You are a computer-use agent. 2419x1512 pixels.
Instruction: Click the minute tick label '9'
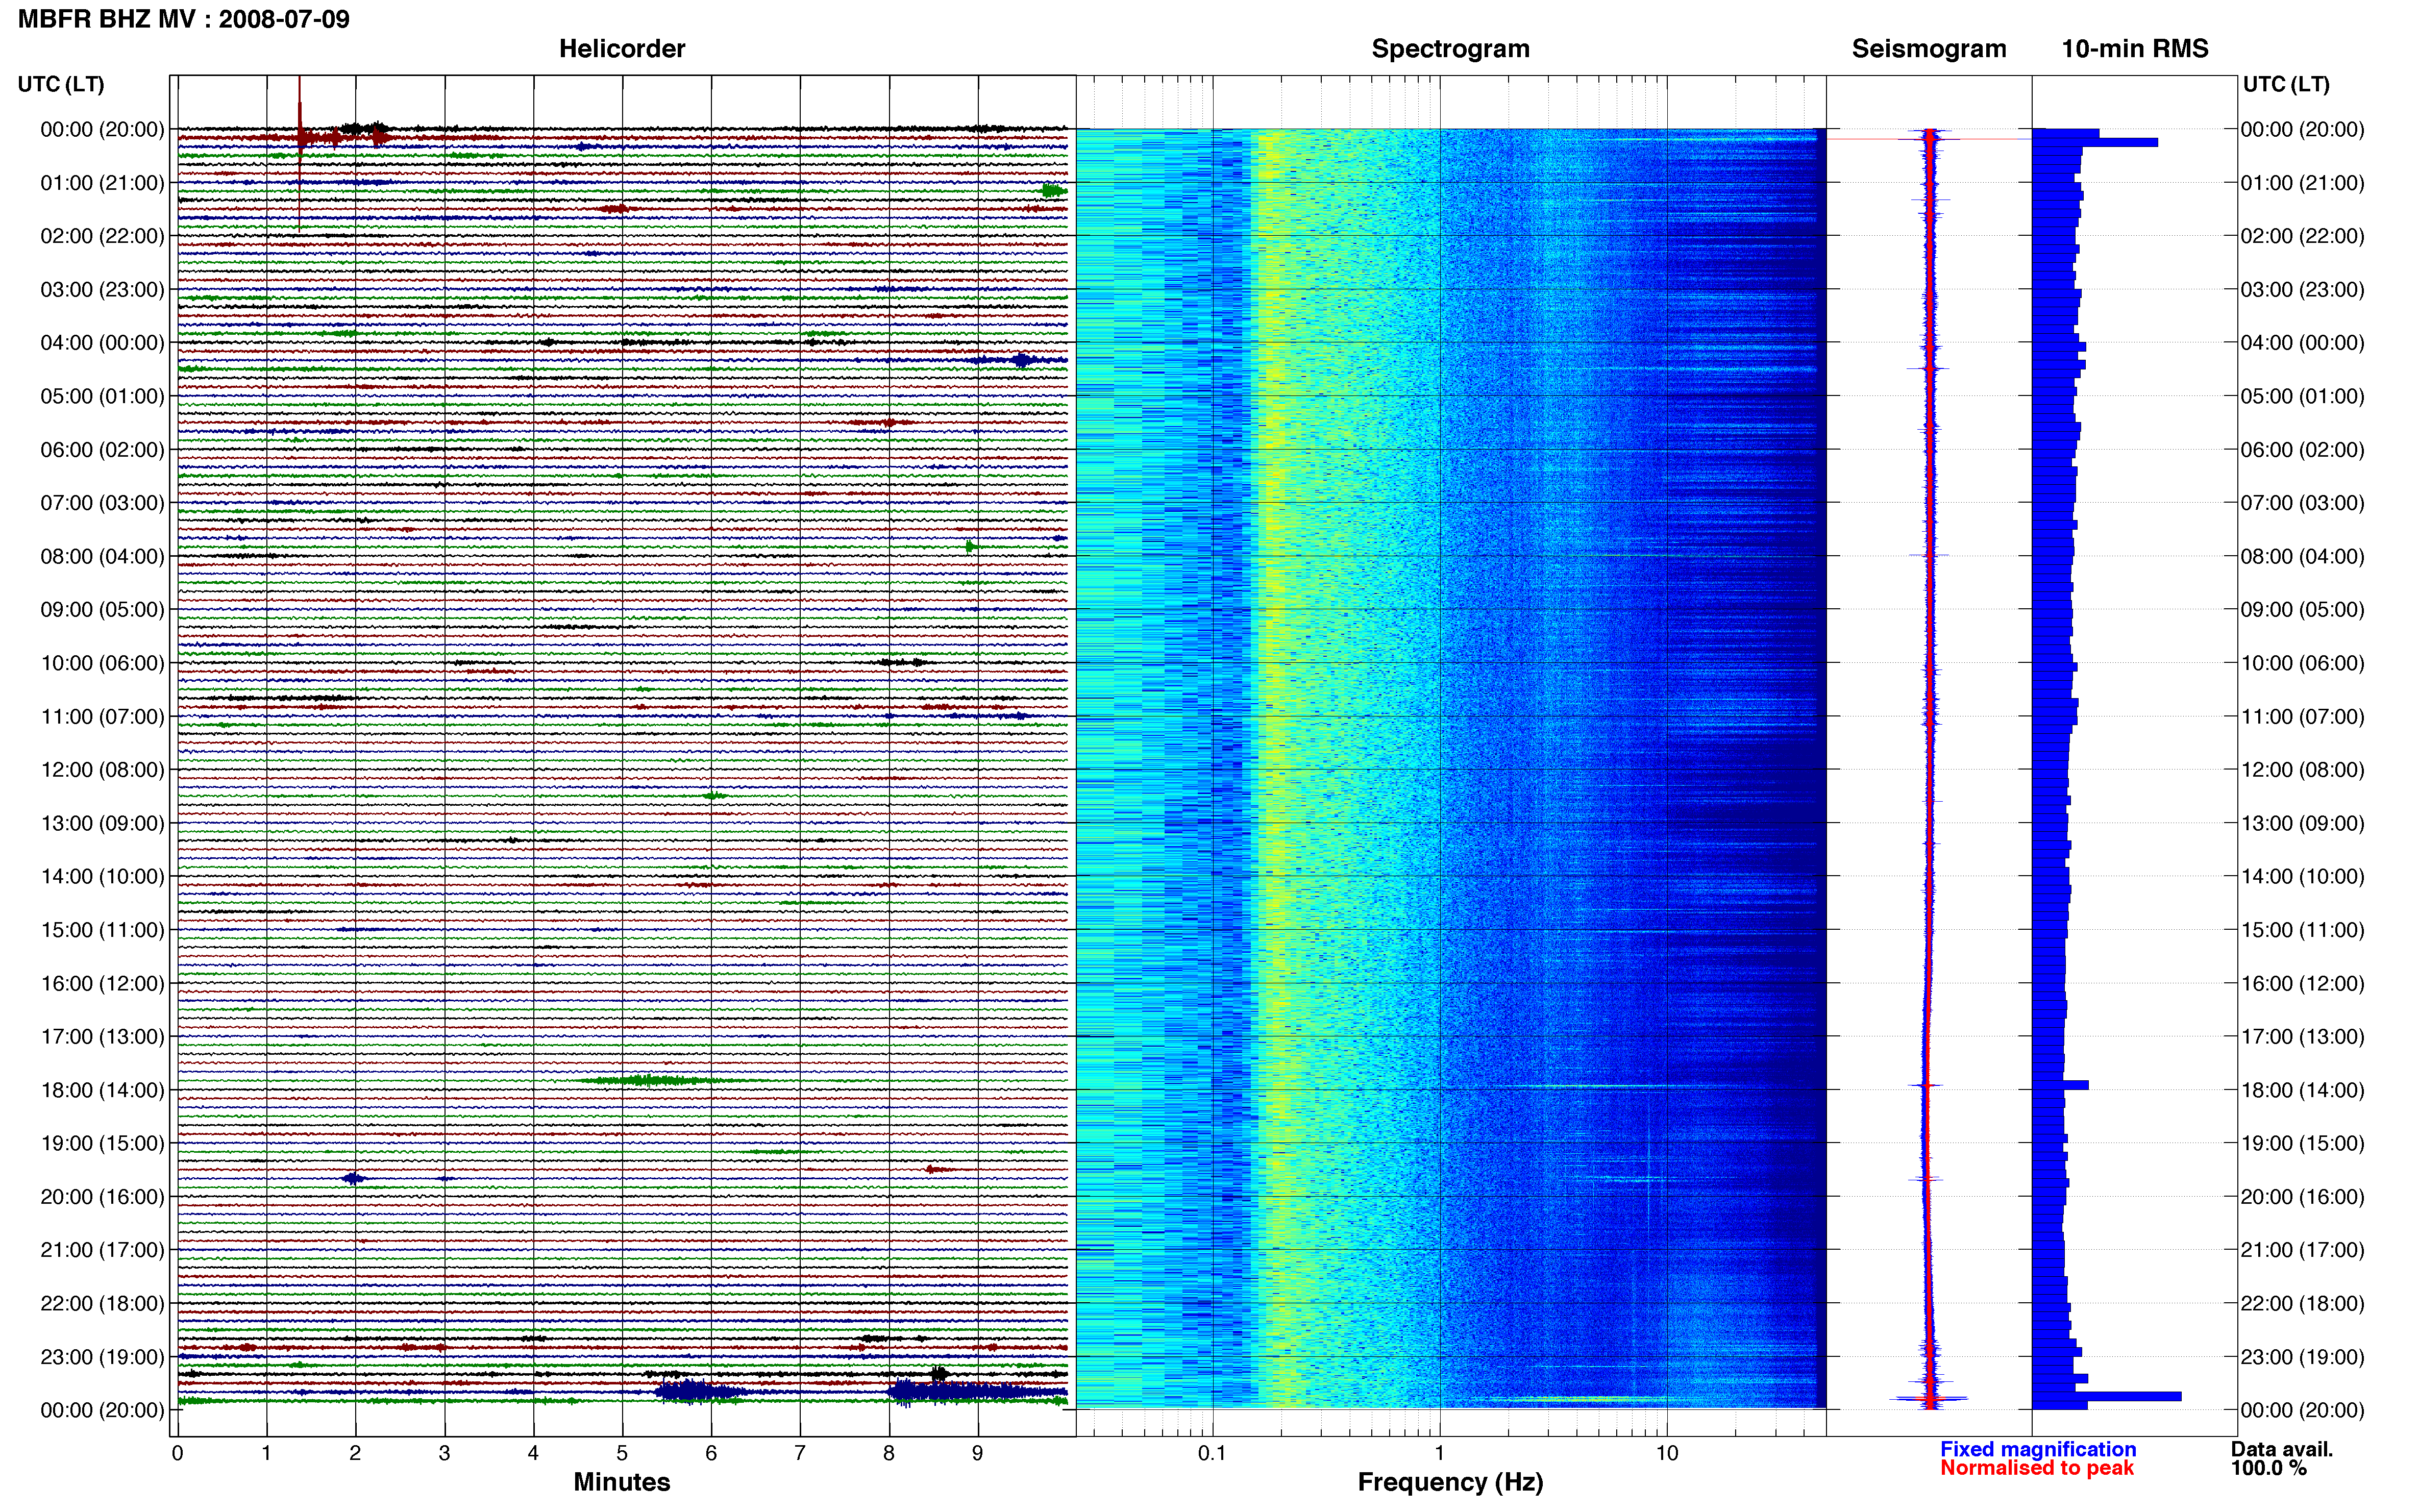pyautogui.click(x=978, y=1453)
